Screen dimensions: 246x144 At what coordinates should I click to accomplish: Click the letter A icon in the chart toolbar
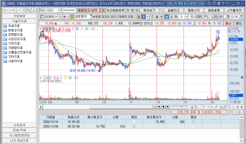click(x=242, y=107)
